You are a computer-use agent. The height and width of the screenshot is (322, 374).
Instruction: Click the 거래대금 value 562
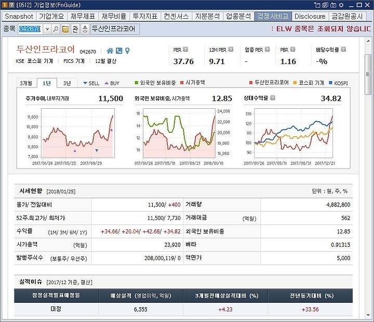345,218
